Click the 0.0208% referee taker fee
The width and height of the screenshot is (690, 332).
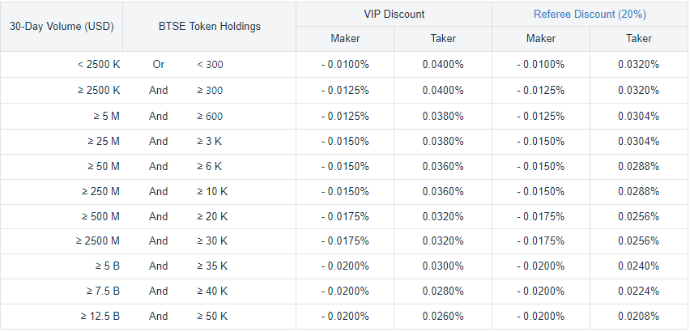(642, 316)
